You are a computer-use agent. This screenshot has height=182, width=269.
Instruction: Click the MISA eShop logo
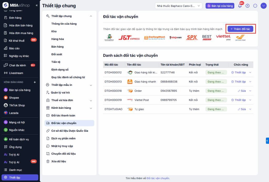(16, 5)
